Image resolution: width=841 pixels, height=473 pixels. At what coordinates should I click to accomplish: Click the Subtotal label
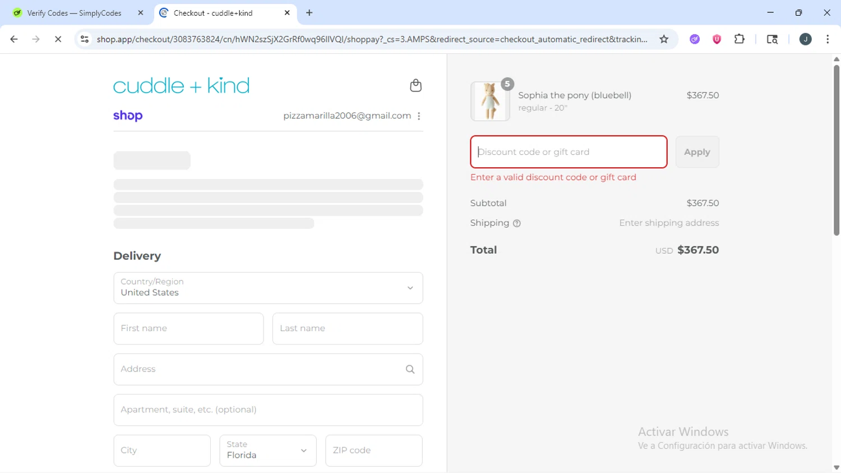tap(488, 203)
